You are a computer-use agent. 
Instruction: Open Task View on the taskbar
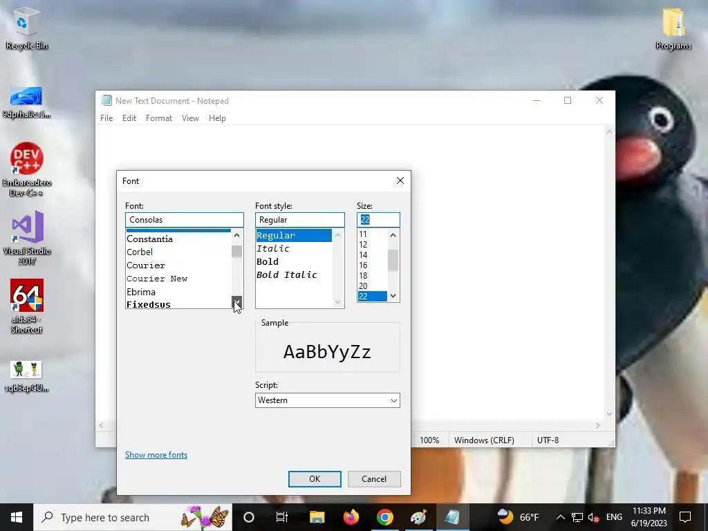(282, 517)
